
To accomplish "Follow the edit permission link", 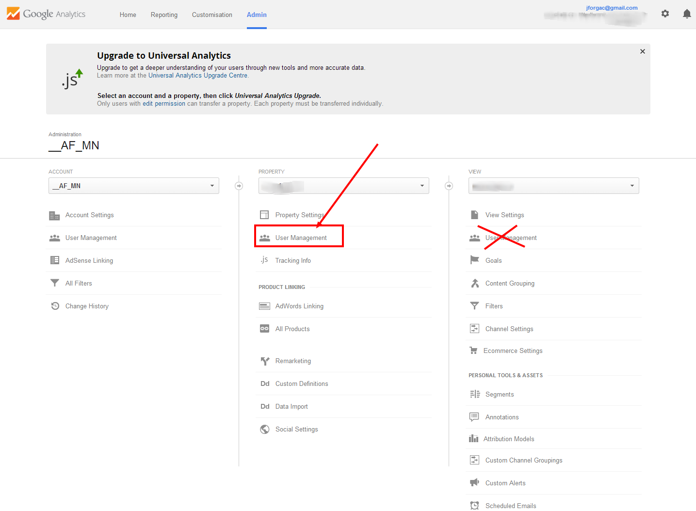I will click(164, 104).
